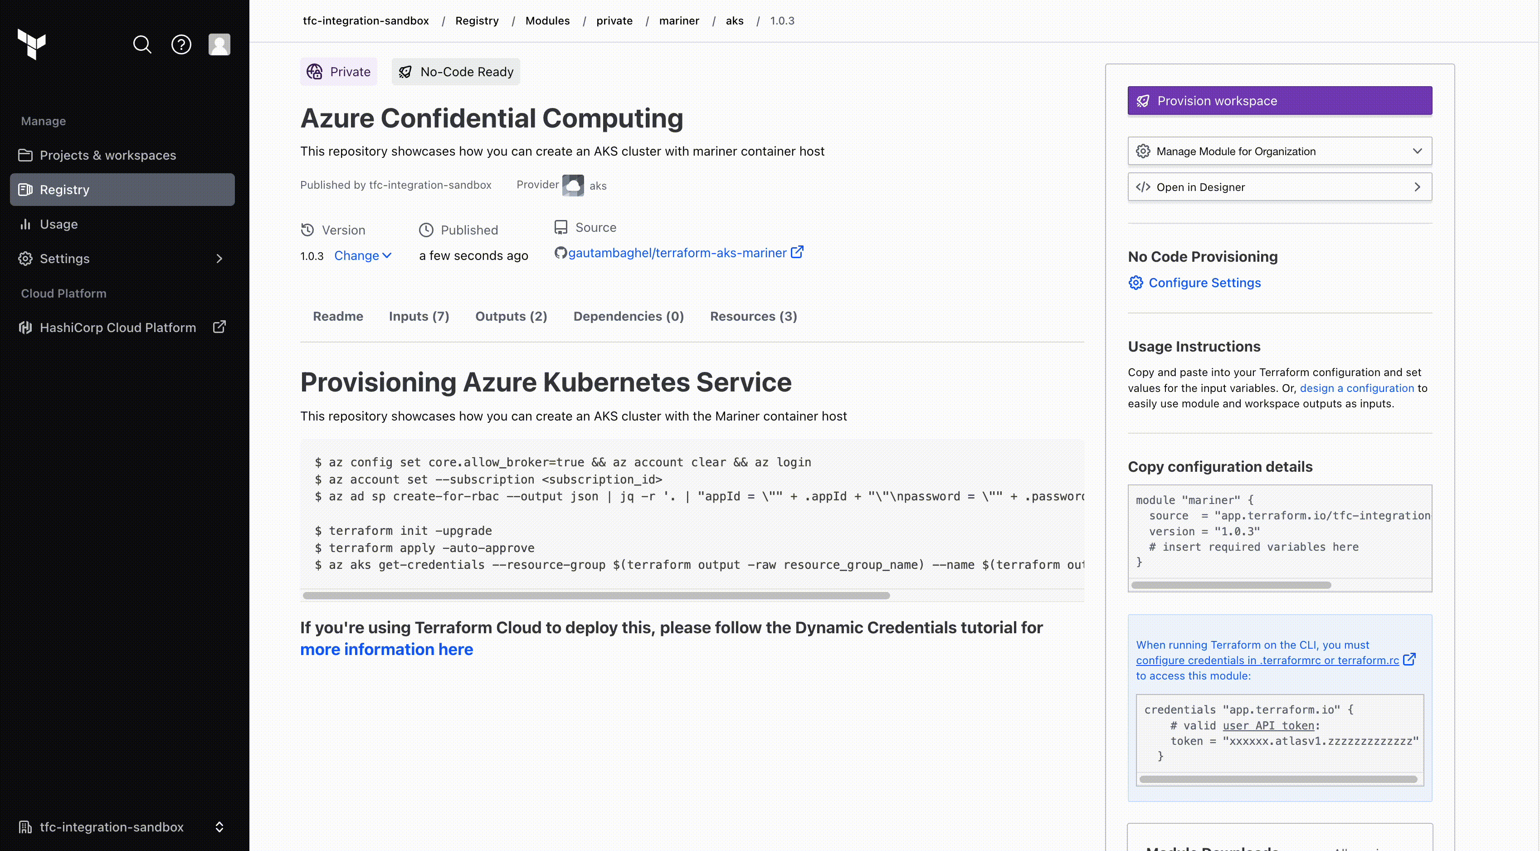Expand Settings submenu chevron in sidebar
Viewport: 1540px width, 851px height.
[x=219, y=259]
